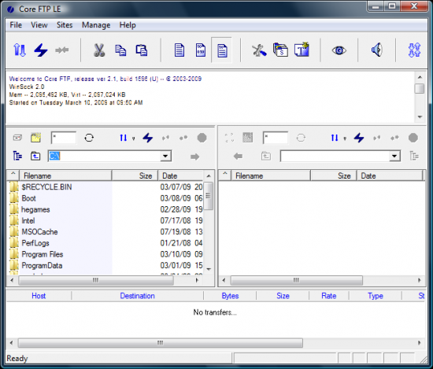
Task: Expand the remote path dropdown
Action: tap(394, 157)
